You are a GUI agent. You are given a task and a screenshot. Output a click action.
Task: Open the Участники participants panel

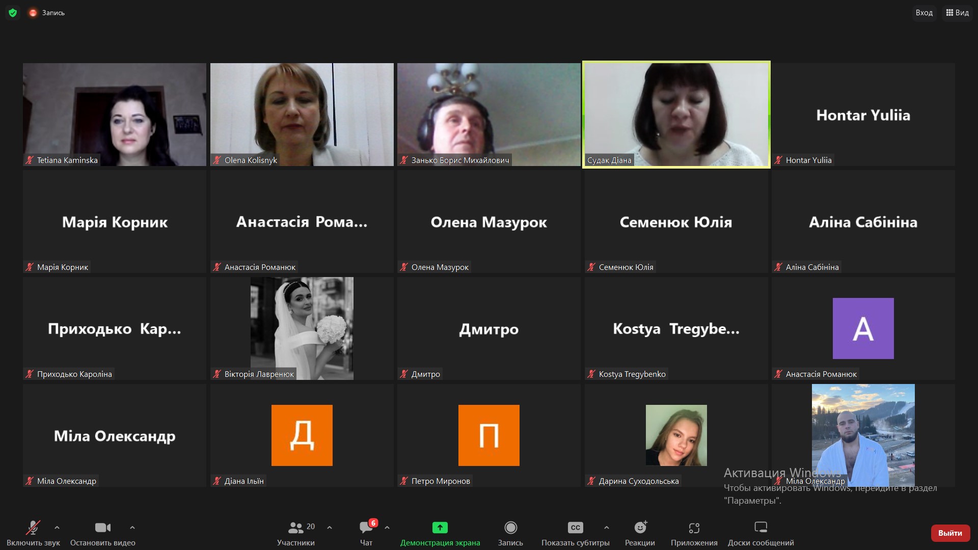(x=296, y=533)
